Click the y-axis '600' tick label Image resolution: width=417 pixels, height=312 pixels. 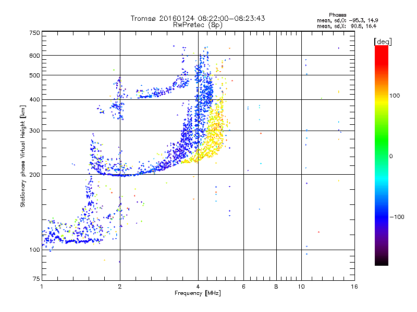point(35,56)
